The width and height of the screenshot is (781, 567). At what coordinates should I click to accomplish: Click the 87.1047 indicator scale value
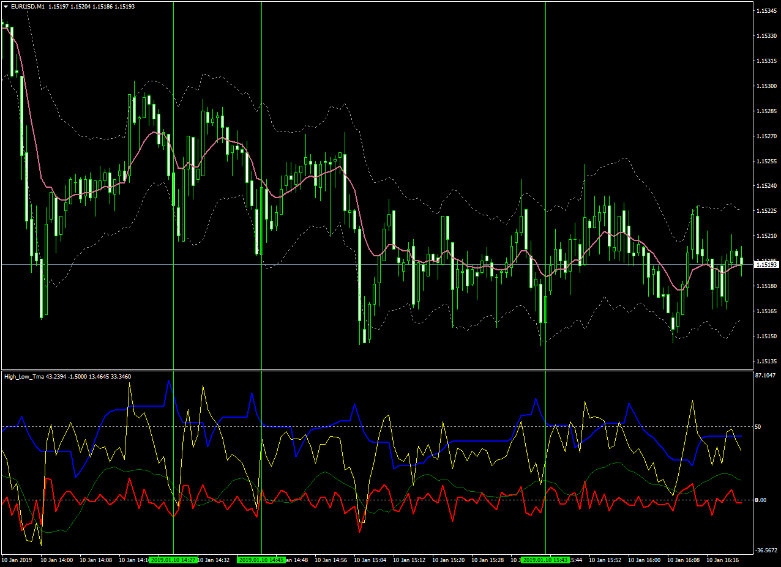point(767,376)
